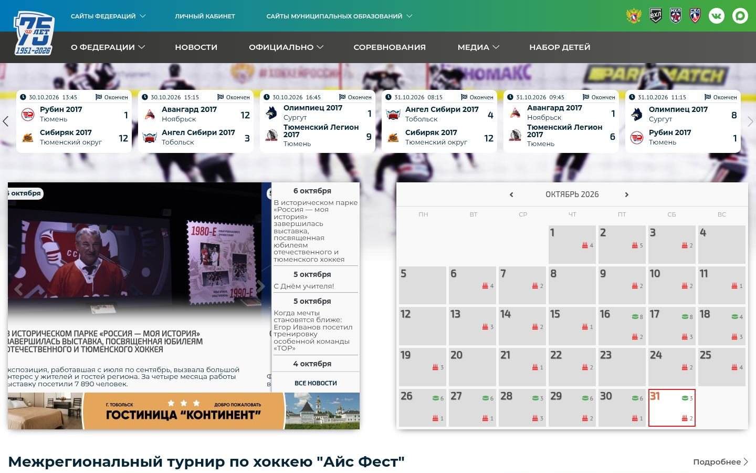The height and width of the screenshot is (473, 756).
Task: Show previous matches with left carousel arrow
Action: coord(6,121)
